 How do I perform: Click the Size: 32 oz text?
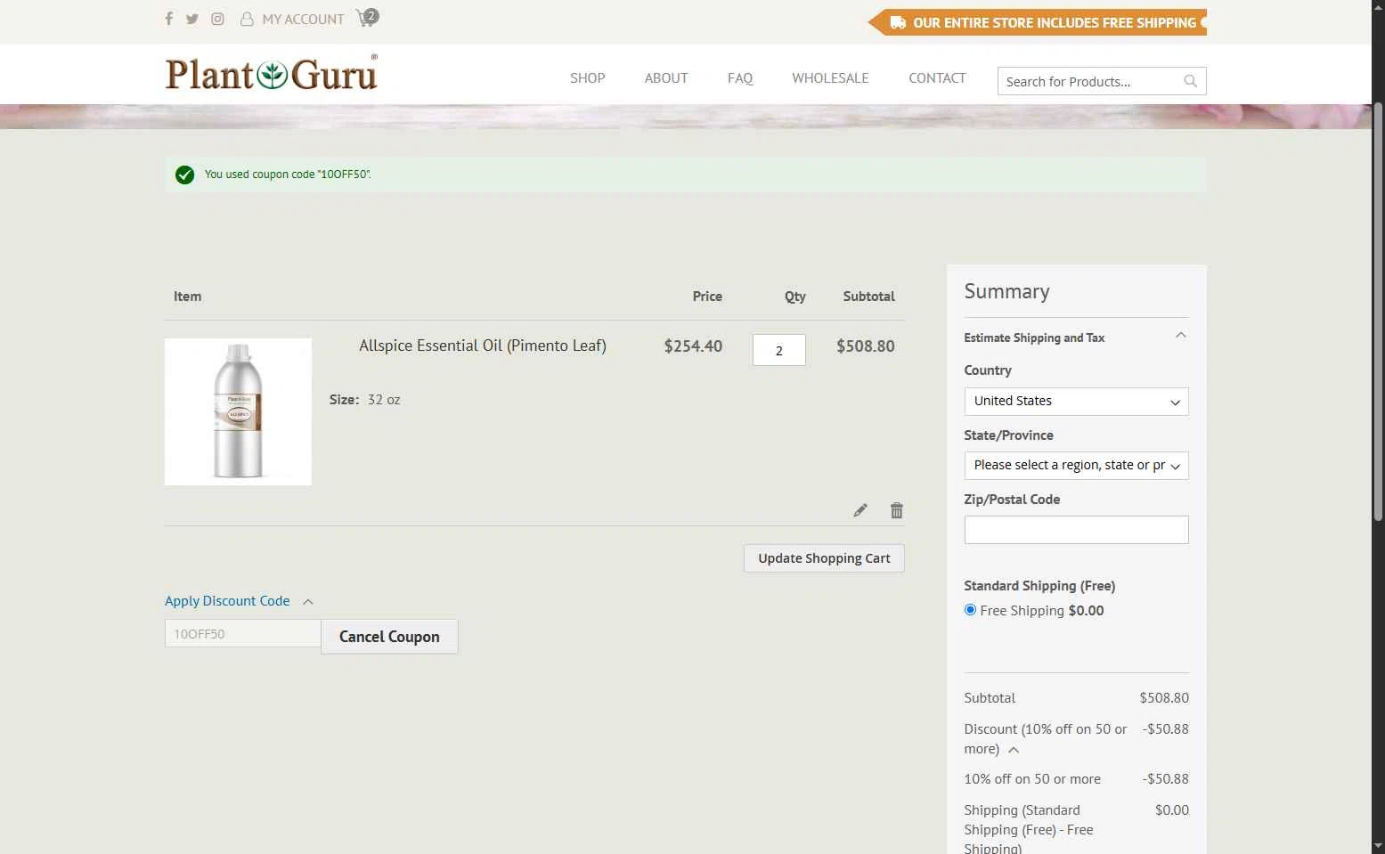click(365, 400)
